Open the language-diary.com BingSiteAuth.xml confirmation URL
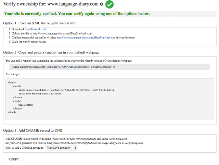This screenshot has height=165, width=219. coord(86,37)
